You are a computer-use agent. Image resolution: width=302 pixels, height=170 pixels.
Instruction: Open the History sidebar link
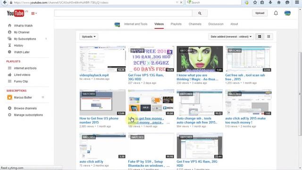(x=18, y=45)
